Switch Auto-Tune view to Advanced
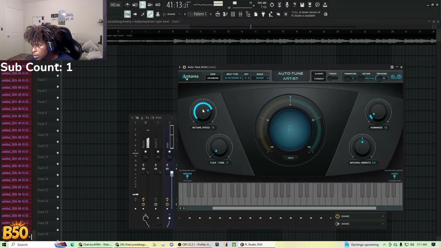This screenshot has width=441, height=248. (213, 78)
